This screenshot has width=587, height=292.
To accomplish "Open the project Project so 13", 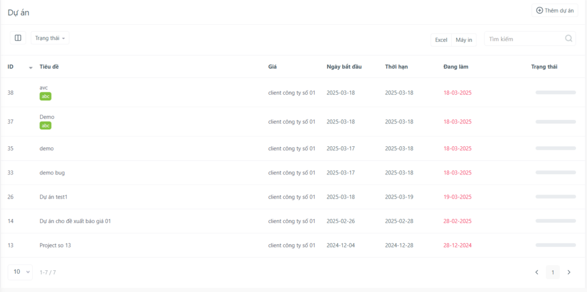I will click(x=55, y=245).
